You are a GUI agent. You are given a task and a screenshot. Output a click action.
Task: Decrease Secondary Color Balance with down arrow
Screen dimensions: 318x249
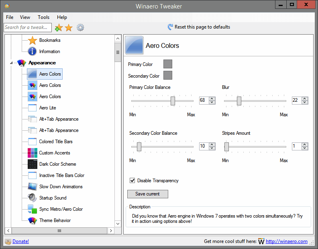212,148
